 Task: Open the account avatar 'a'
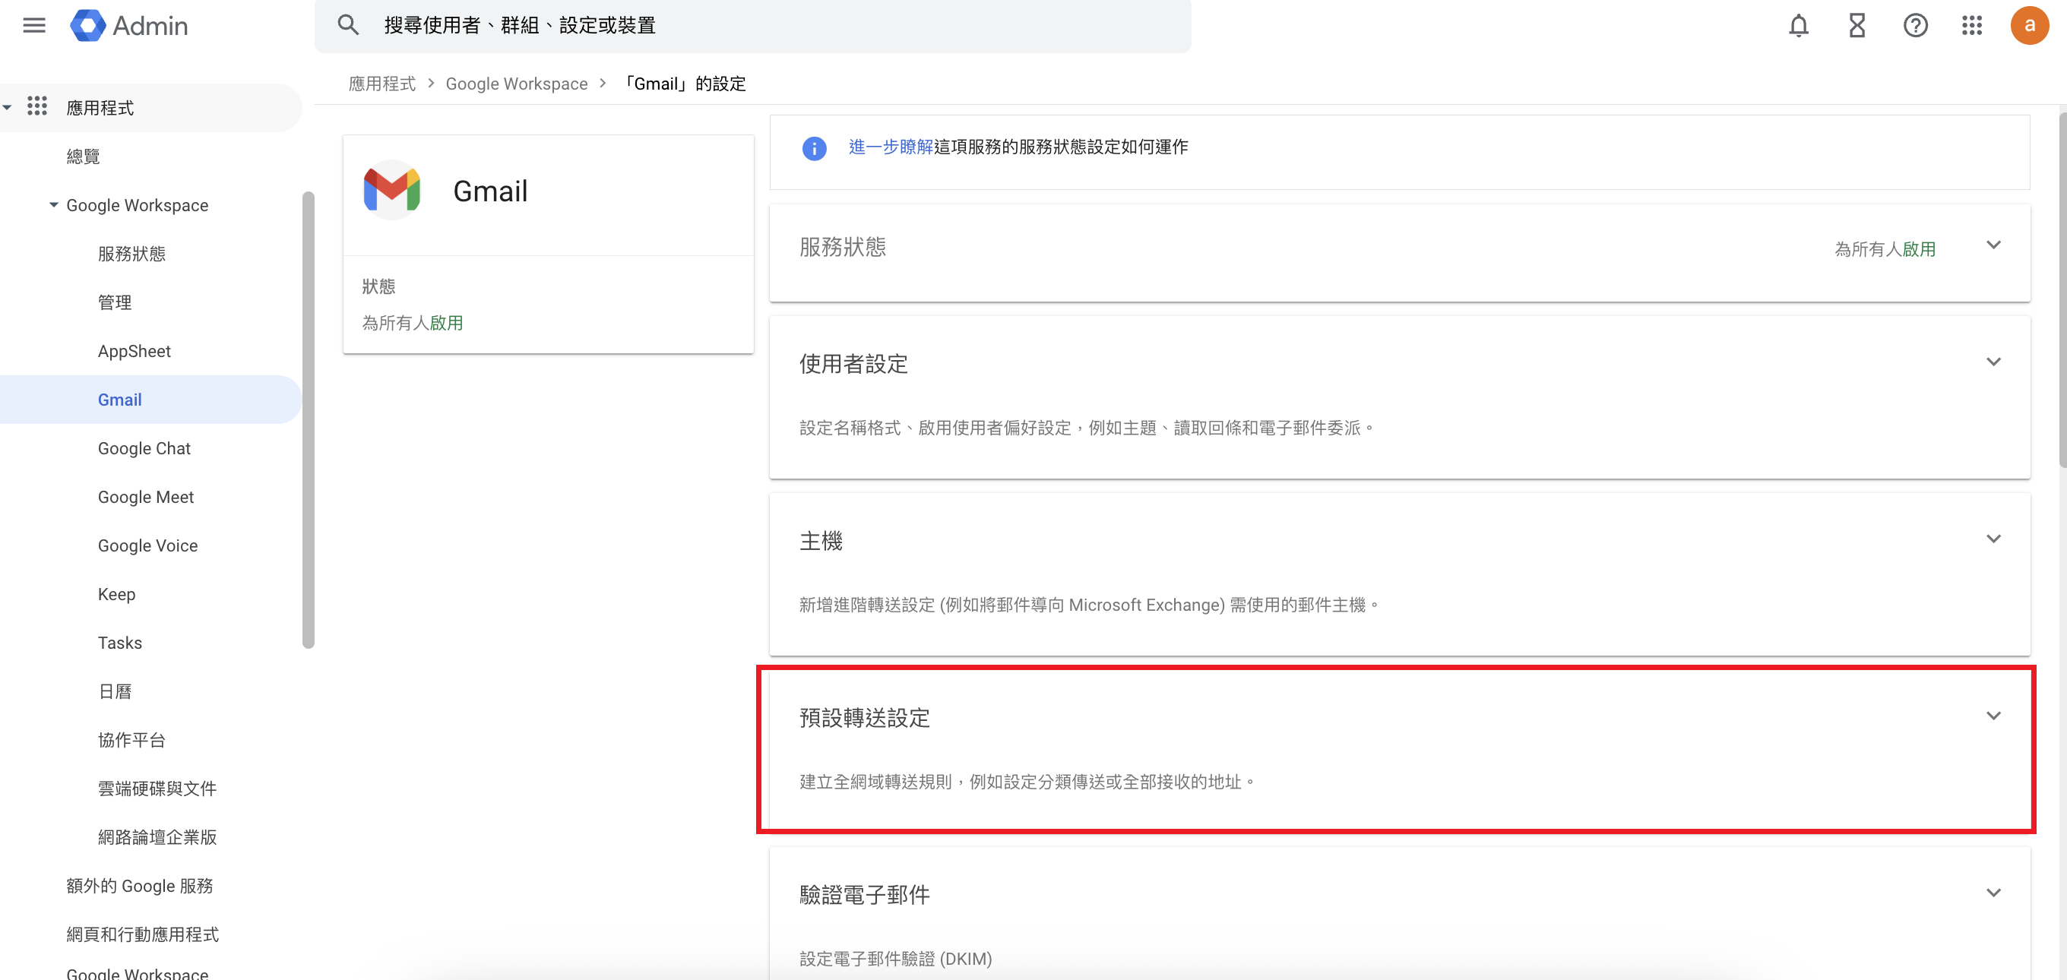(x=2029, y=26)
